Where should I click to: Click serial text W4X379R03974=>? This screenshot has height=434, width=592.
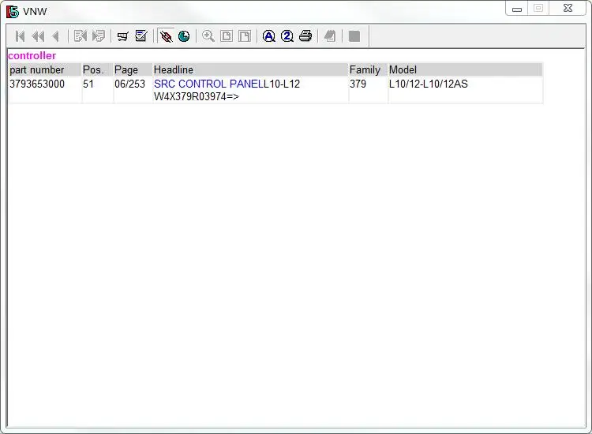(x=197, y=96)
